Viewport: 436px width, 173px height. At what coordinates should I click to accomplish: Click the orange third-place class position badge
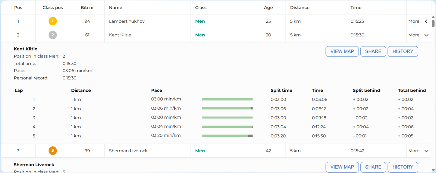tap(53, 151)
